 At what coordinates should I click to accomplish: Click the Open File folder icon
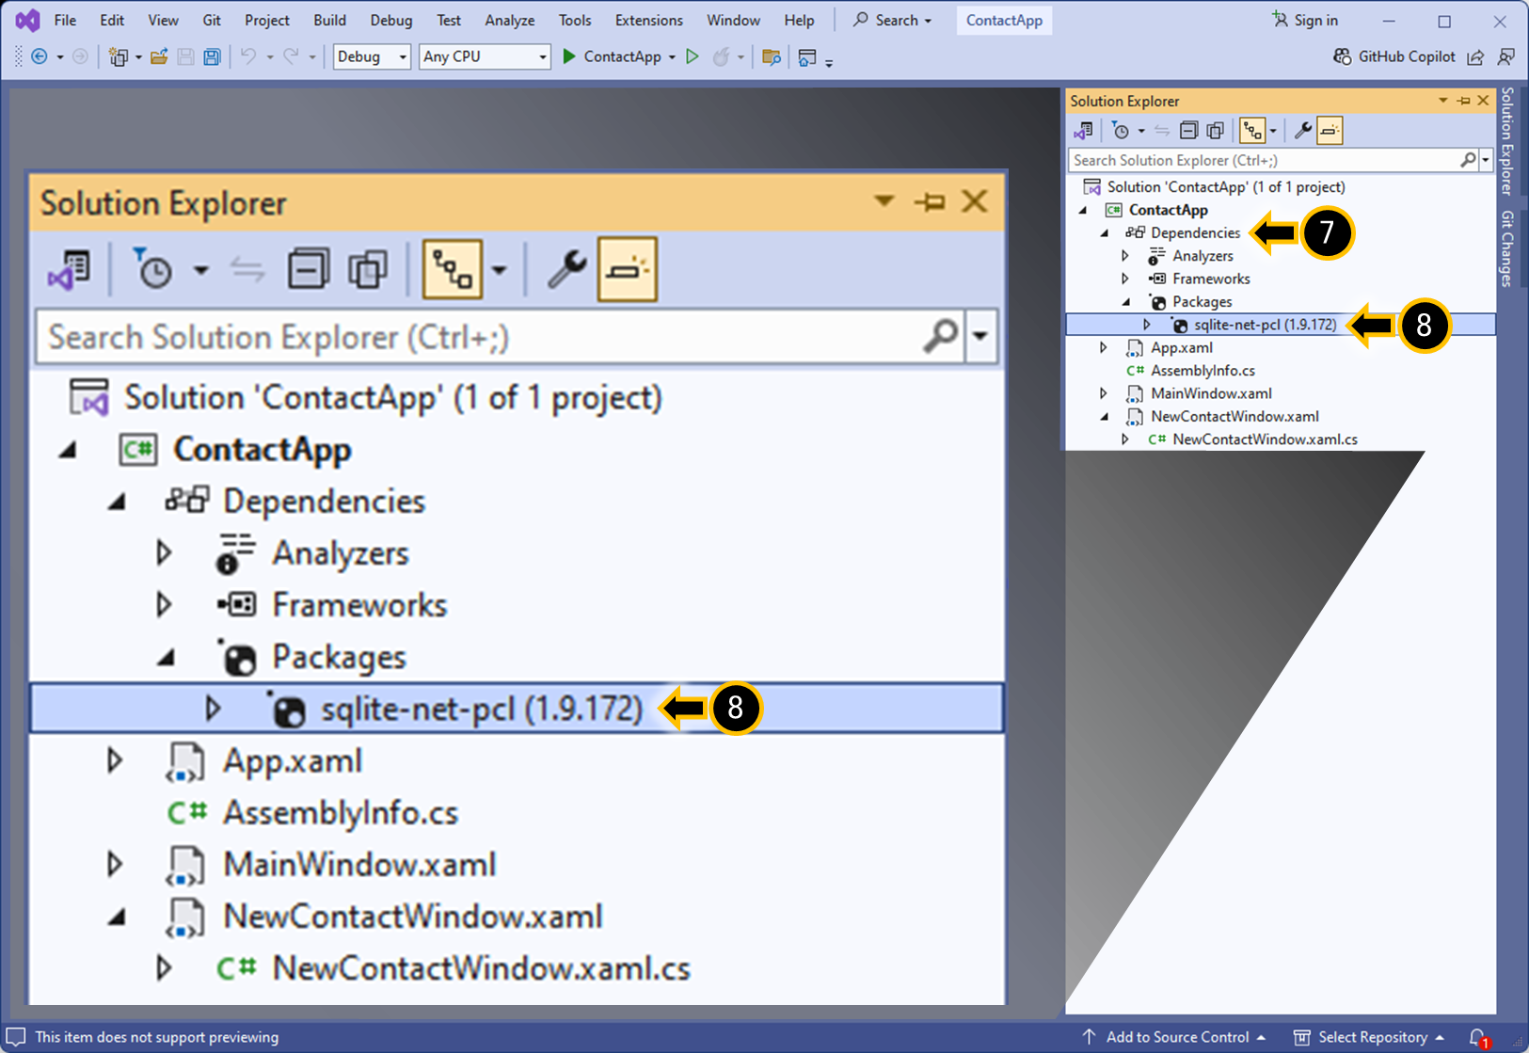pos(159,56)
